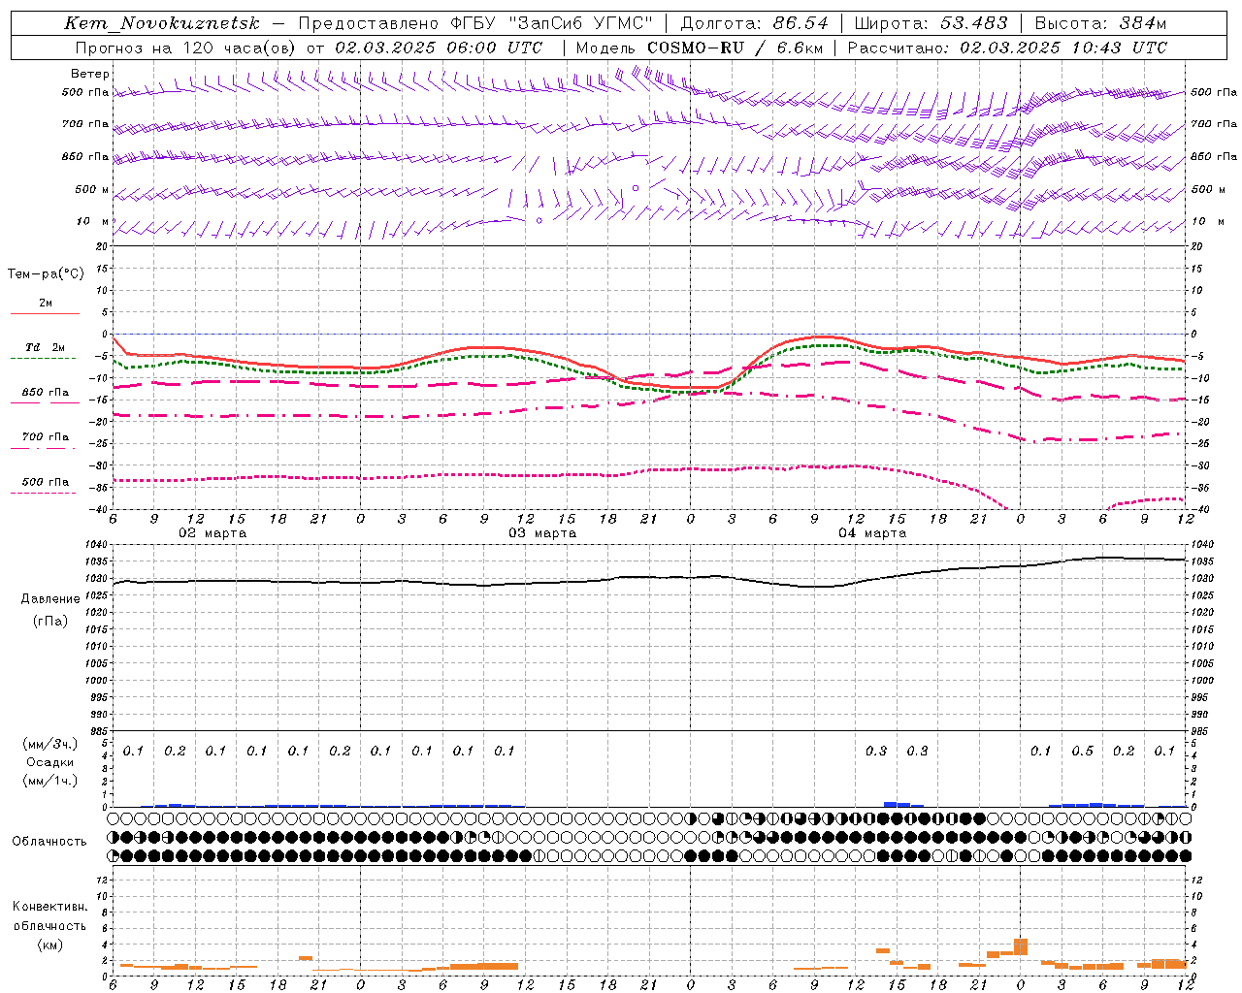
Task: Click the Td 2м legend entry
Action: tap(45, 347)
